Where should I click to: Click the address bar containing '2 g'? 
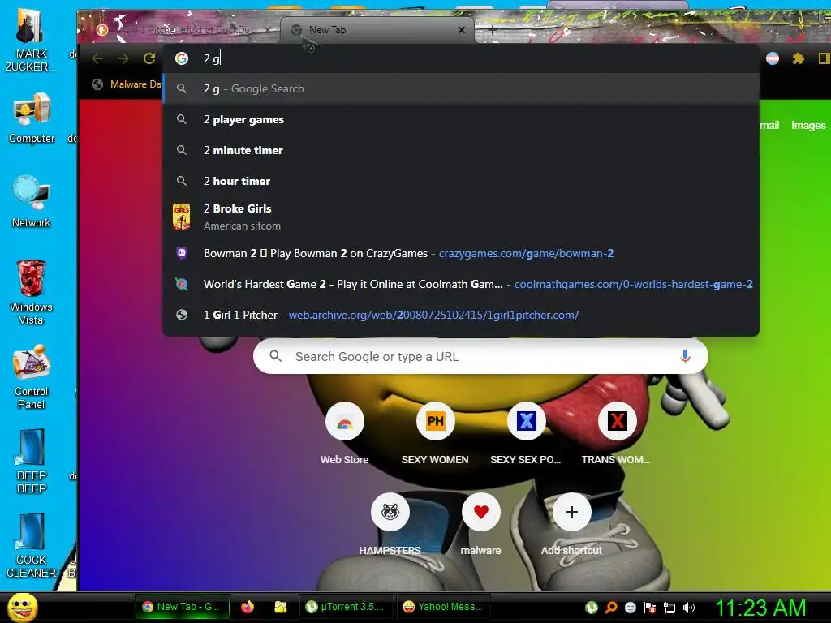461,58
